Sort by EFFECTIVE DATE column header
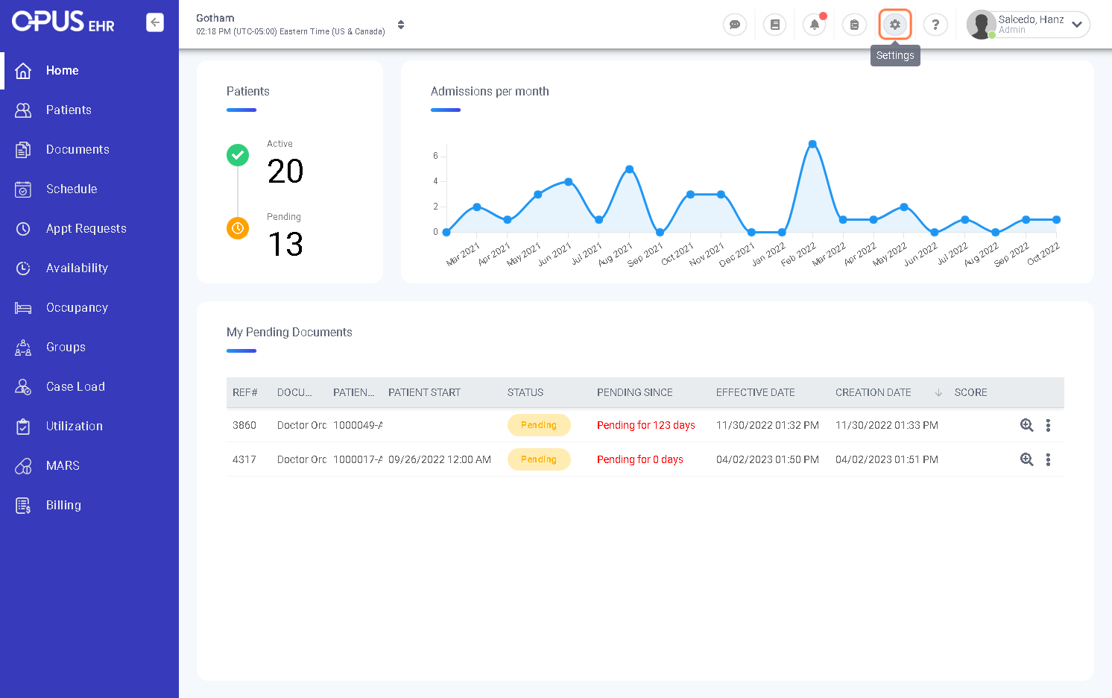Screen dimensions: 1112x698 click(756, 392)
